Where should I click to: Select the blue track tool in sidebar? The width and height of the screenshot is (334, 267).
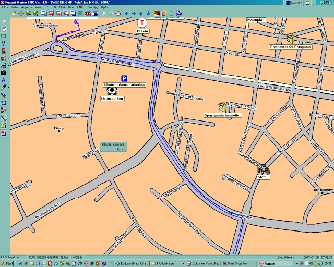coord(4,65)
